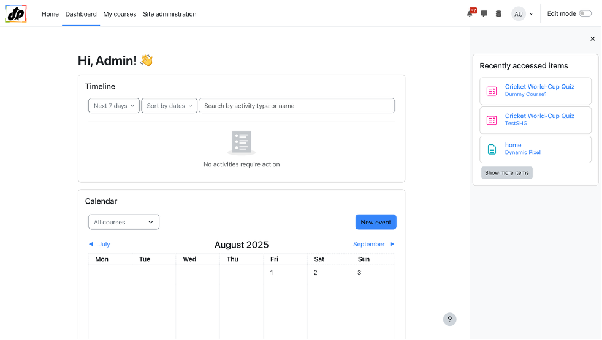The height and width of the screenshot is (340, 602).
Task: Click the left arrow beside July
Action: click(x=91, y=244)
